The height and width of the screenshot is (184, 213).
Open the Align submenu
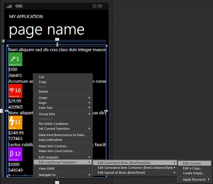42,103
